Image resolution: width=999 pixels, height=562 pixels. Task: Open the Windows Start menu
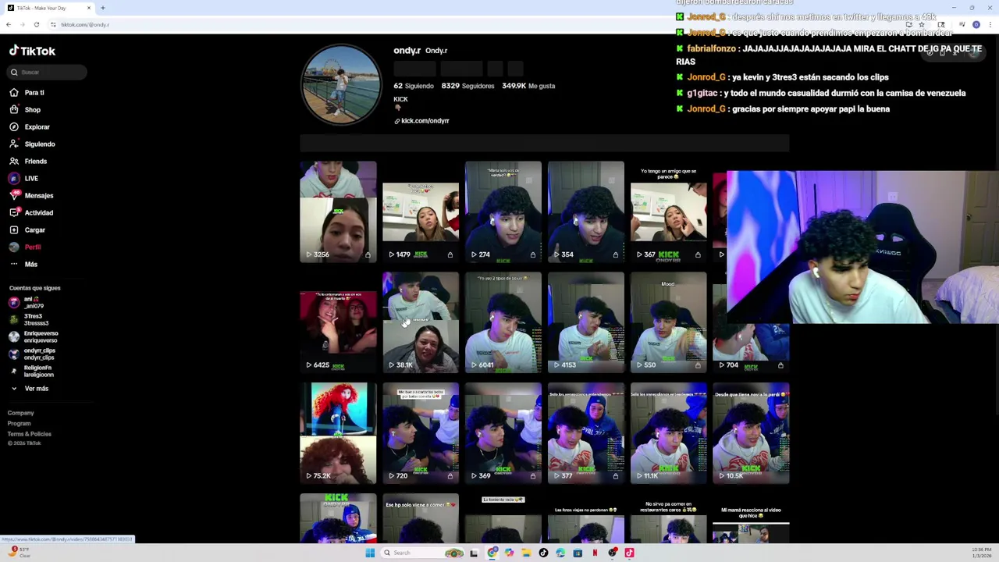pos(370,553)
